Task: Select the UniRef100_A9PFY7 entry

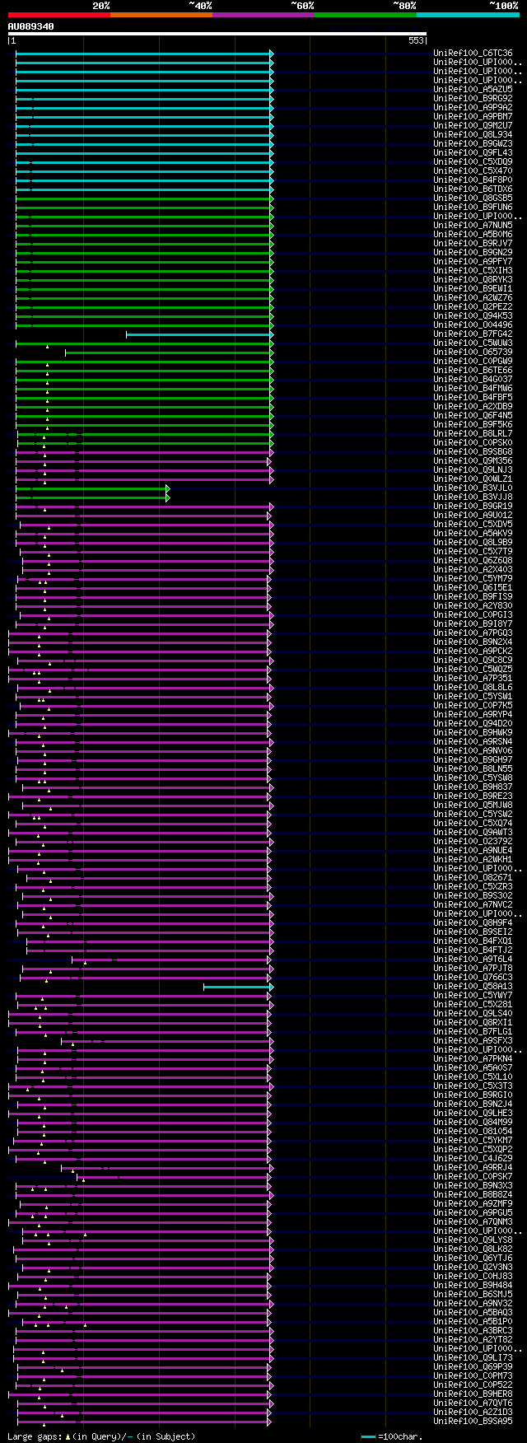Action: (x=473, y=262)
